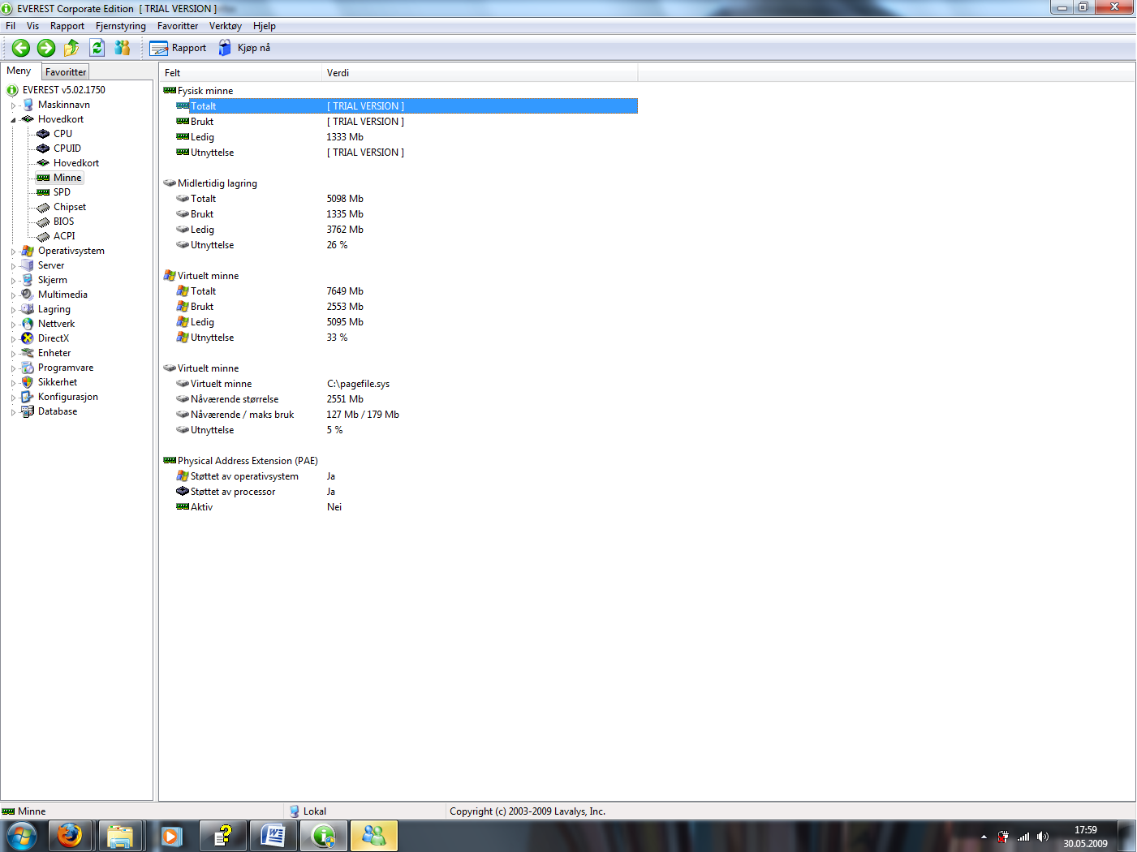Select the Konfigurasjon tree item
This screenshot has height=852, width=1137.
click(68, 397)
